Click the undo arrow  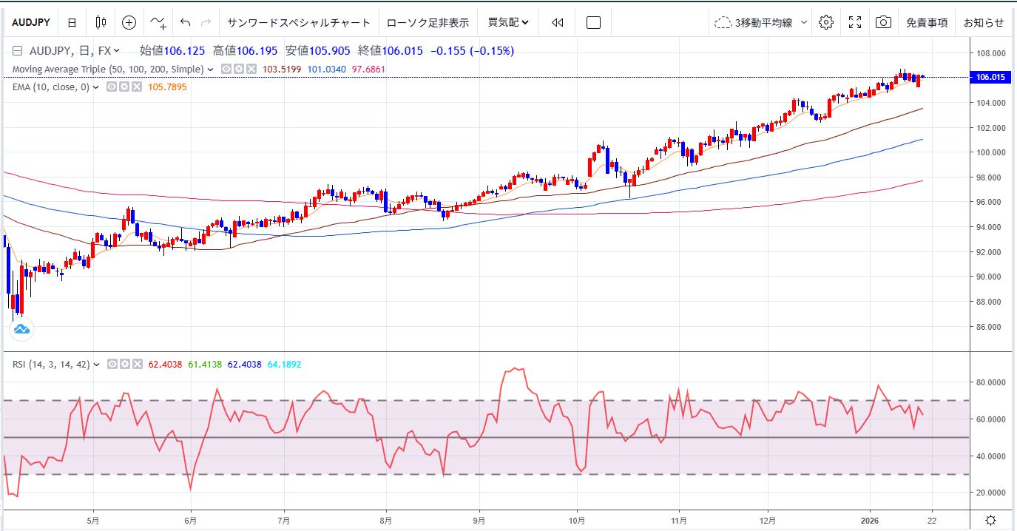(x=186, y=22)
